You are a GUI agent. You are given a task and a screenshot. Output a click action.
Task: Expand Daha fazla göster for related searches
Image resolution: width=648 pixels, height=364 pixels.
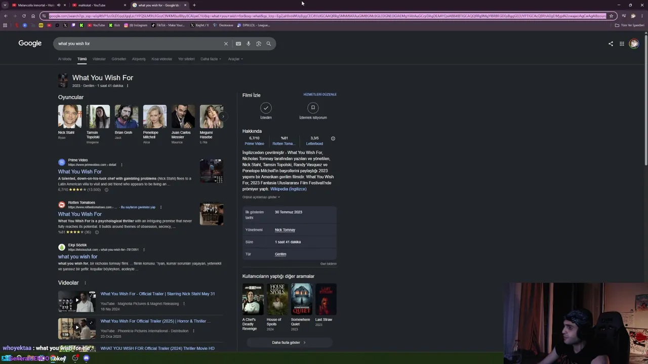(x=289, y=343)
